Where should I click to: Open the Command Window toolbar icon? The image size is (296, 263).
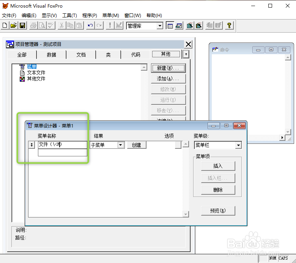[170, 25]
